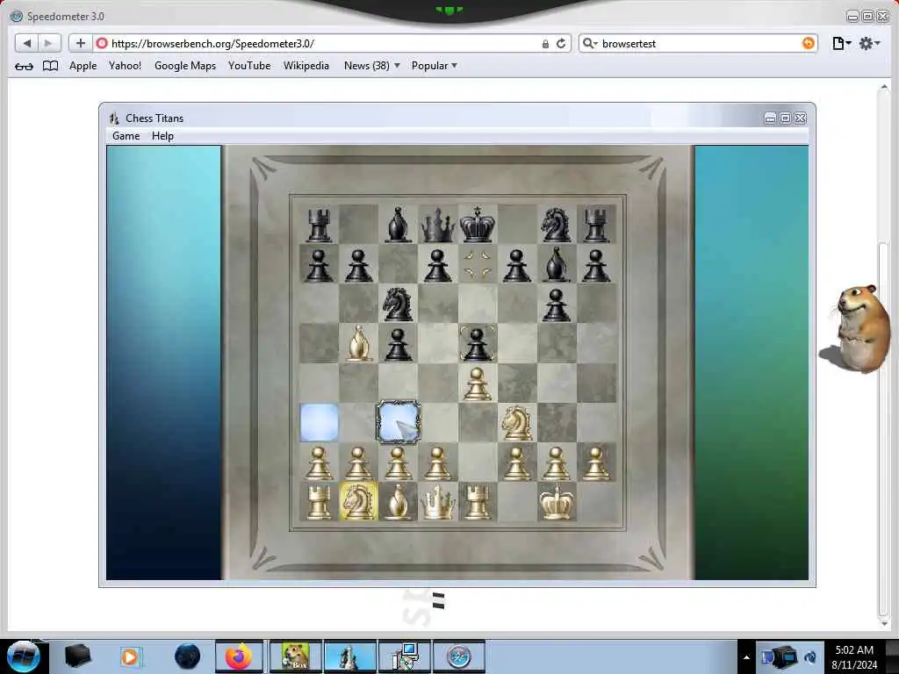Click the browsertest search field
The height and width of the screenshot is (674, 899).
698,44
